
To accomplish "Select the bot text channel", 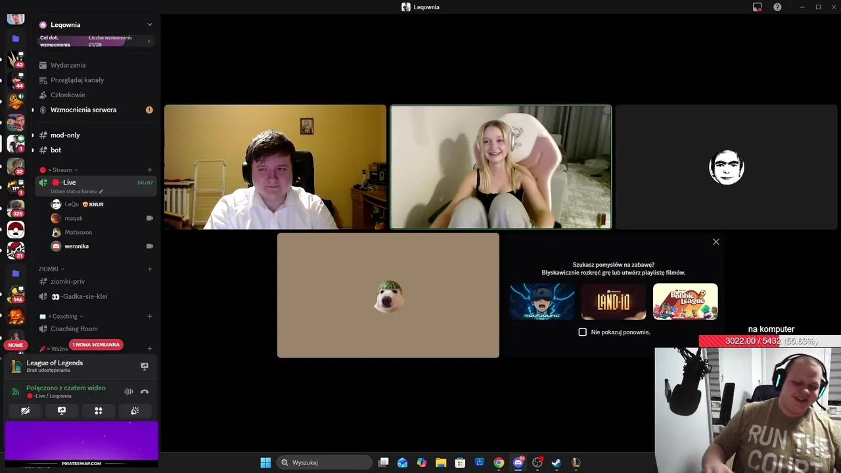I will (96, 150).
